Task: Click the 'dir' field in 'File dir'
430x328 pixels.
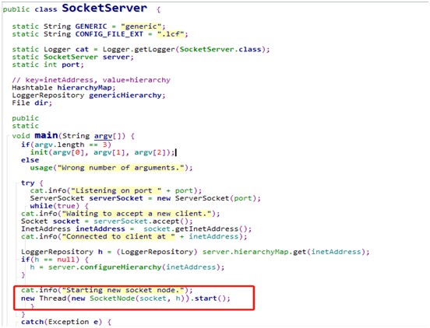Action: click(x=41, y=103)
